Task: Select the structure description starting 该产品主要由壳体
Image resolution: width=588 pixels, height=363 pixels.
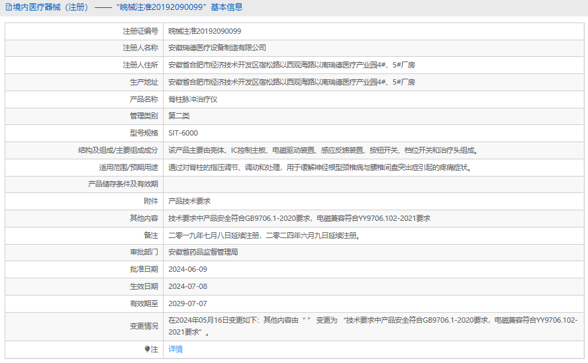Action: pyautogui.click(x=324, y=150)
